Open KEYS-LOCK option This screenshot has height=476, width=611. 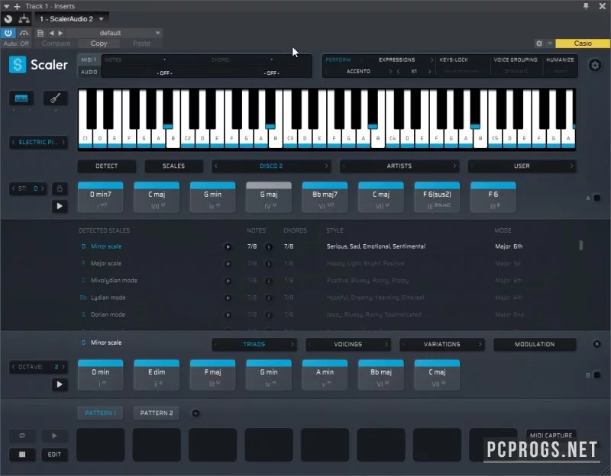pos(454,59)
